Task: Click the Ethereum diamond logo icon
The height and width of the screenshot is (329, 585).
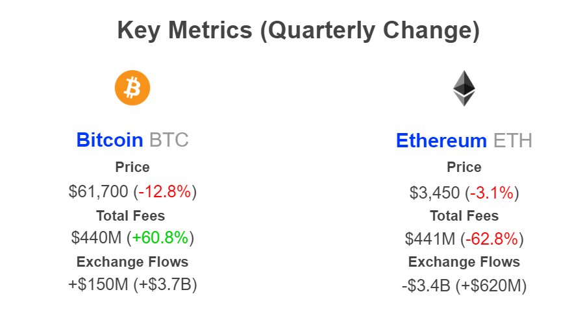Action: point(464,88)
